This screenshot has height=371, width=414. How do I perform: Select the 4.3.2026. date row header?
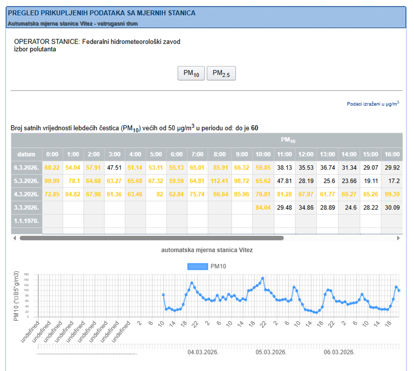pyautogui.click(x=26, y=194)
